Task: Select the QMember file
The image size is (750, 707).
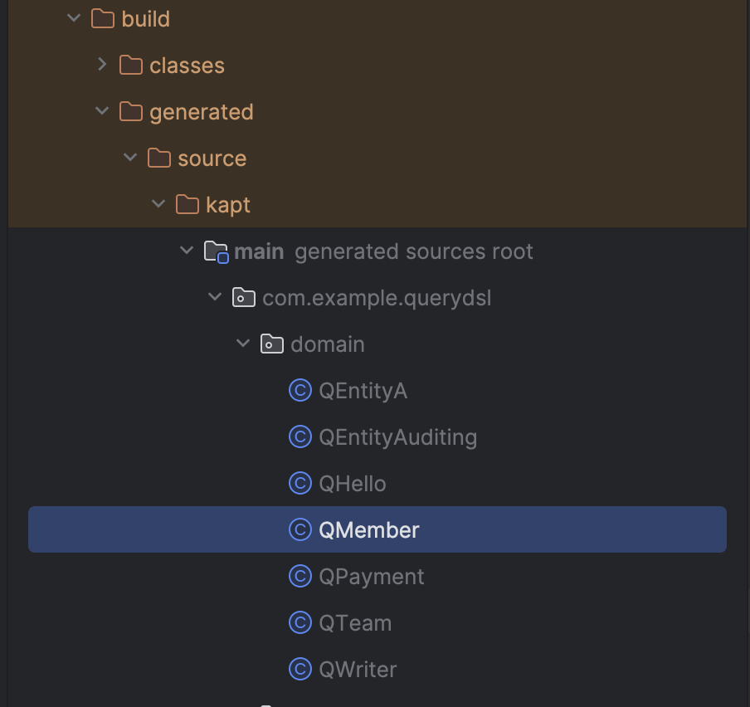Action: point(369,529)
